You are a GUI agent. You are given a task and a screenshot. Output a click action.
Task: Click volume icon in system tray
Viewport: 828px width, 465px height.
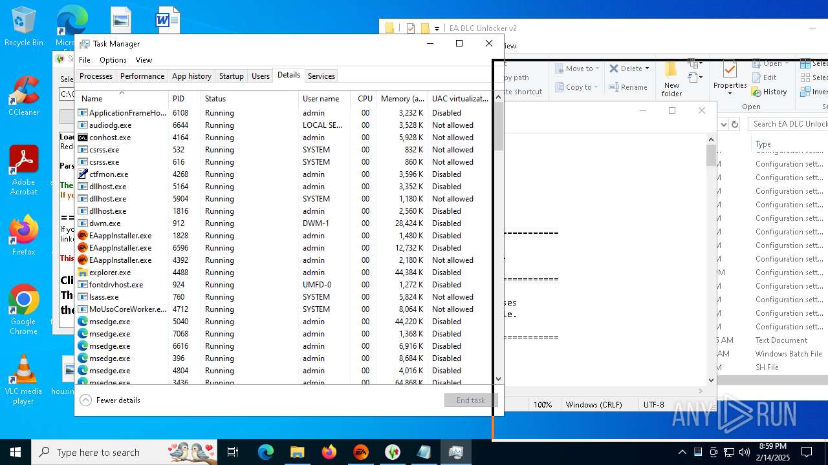745,452
